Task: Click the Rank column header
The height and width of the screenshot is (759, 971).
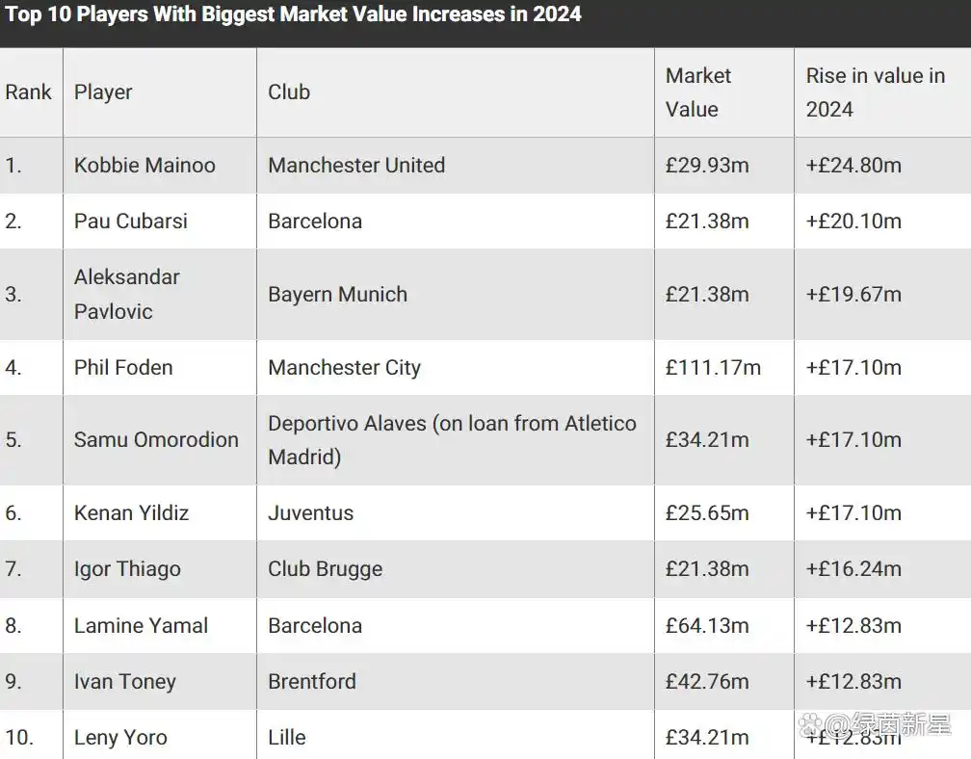Action: tap(31, 92)
